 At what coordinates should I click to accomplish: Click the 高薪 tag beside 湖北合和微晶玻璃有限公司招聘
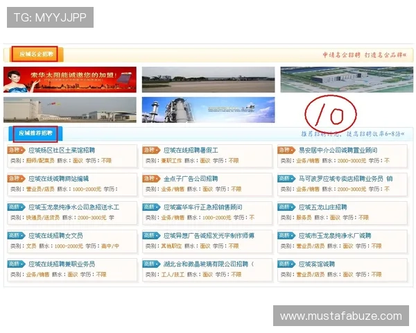pos(151,264)
